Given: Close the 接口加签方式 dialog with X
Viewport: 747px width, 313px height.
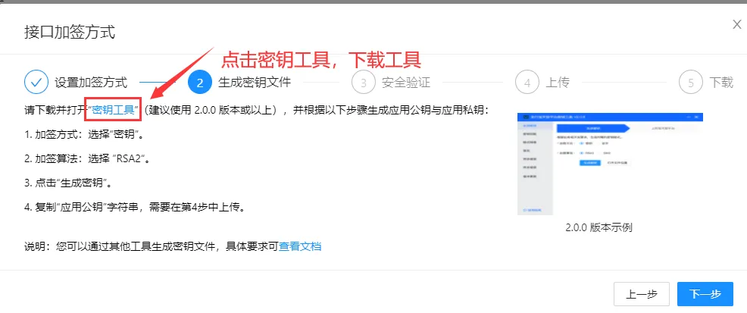Looking at the screenshot, I should [x=736, y=25].
